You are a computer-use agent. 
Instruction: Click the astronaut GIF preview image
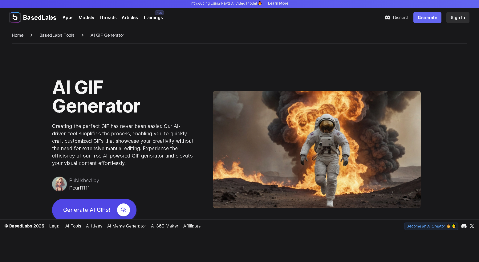point(316,149)
